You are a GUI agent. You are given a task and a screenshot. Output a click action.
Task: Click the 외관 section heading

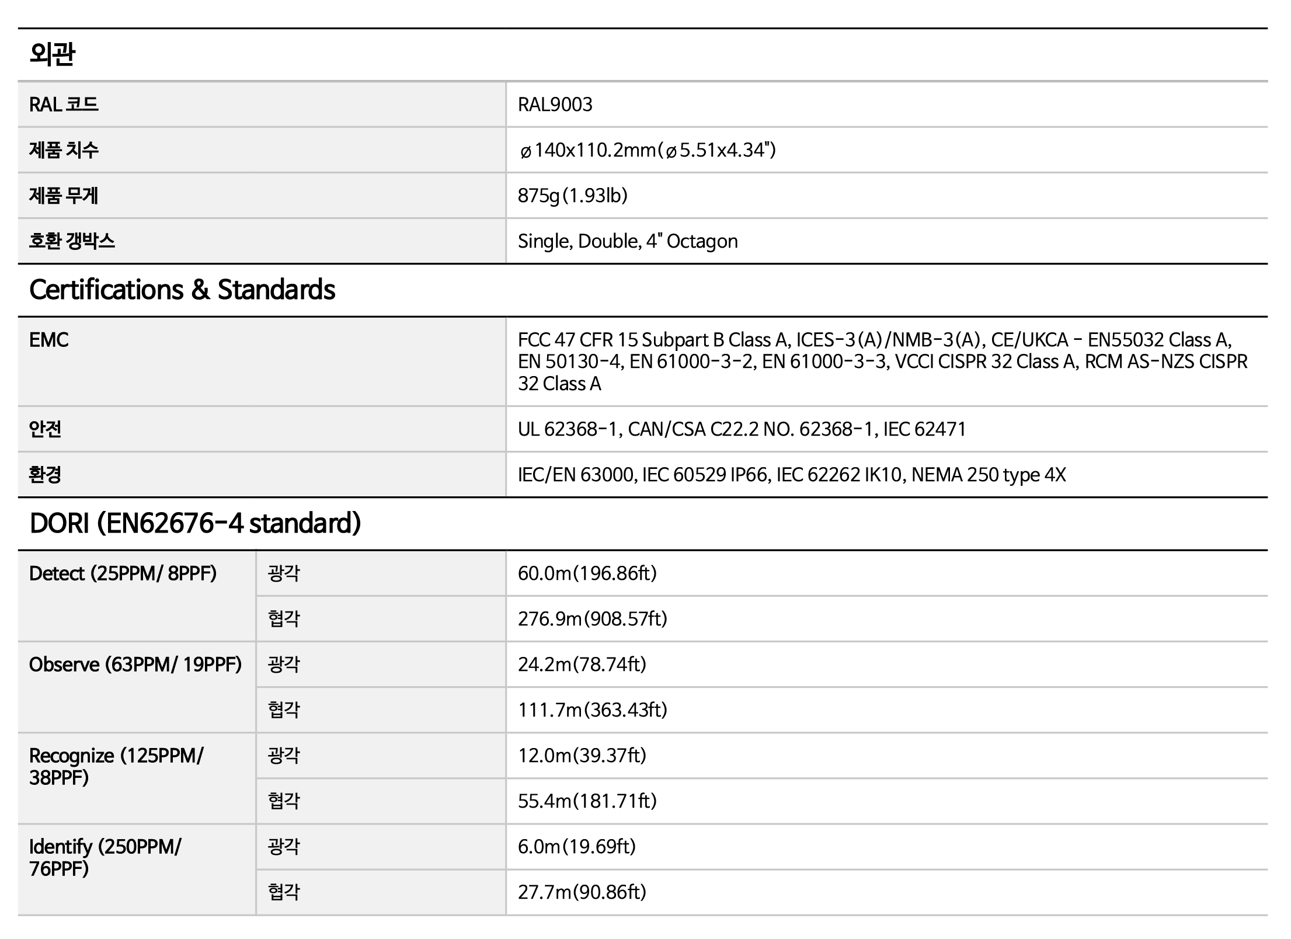pyautogui.click(x=53, y=54)
